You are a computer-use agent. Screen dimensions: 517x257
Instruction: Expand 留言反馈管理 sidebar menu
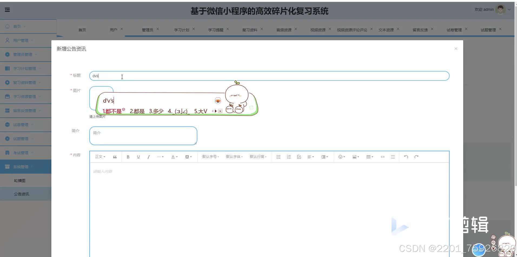pos(26,110)
